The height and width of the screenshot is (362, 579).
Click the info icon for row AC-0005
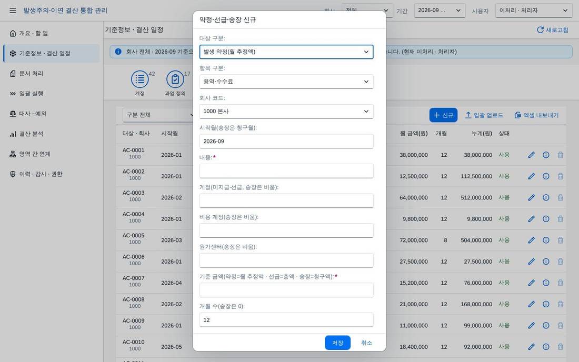(546, 240)
